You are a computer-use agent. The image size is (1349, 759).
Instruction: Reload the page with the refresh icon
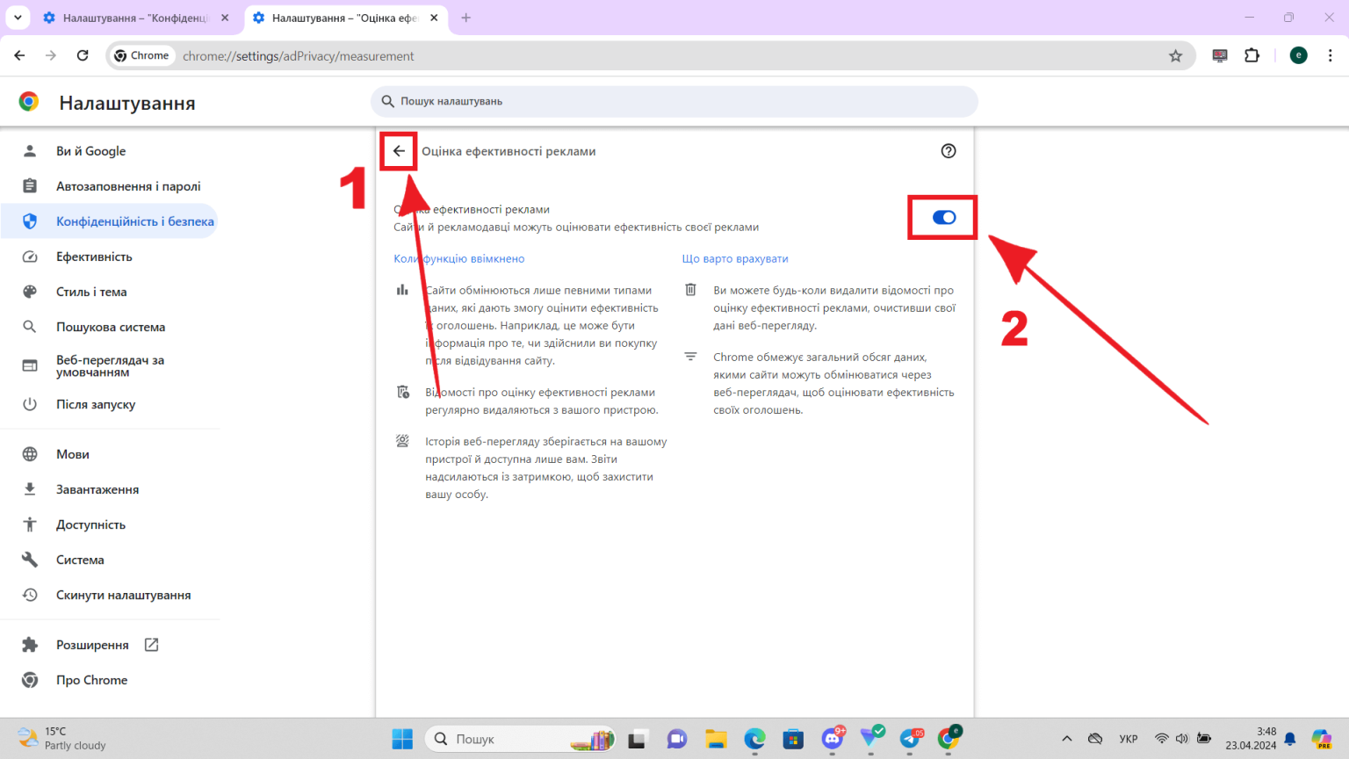point(83,55)
